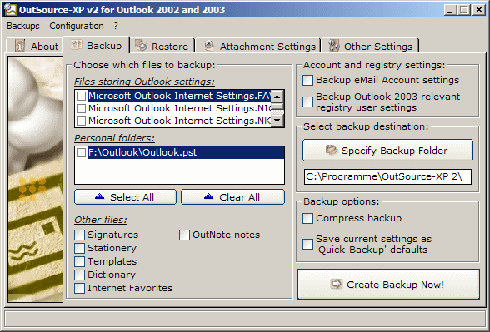Image resolution: width=490 pixels, height=332 pixels.
Task: Enable the Compress backup option
Action: tap(307, 218)
